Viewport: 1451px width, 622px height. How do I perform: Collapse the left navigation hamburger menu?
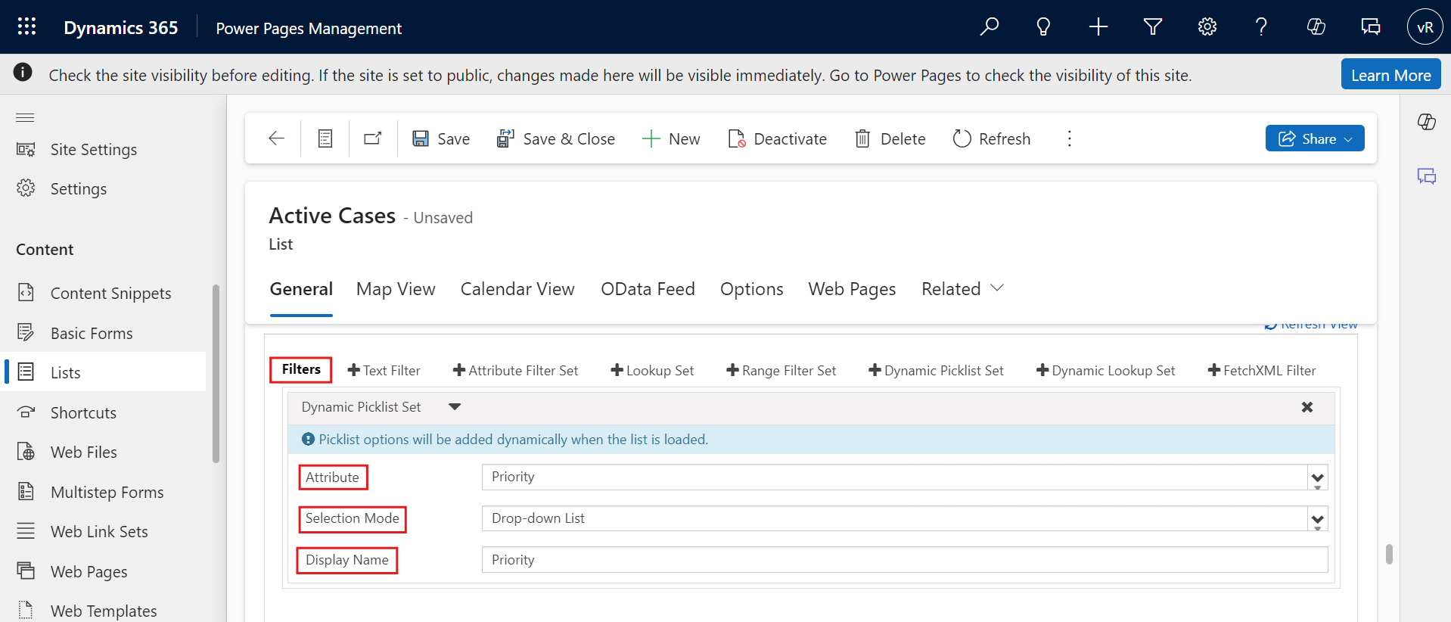coord(26,117)
